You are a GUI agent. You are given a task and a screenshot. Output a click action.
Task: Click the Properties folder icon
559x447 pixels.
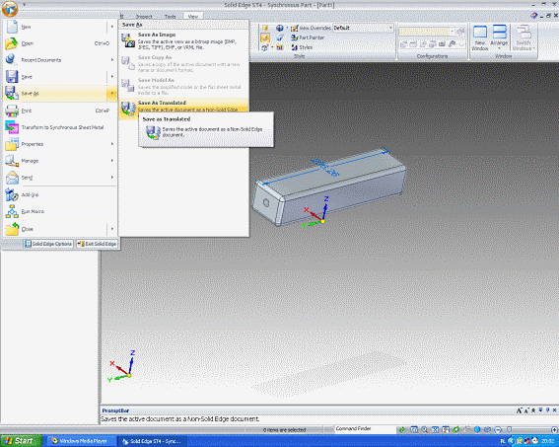12,144
